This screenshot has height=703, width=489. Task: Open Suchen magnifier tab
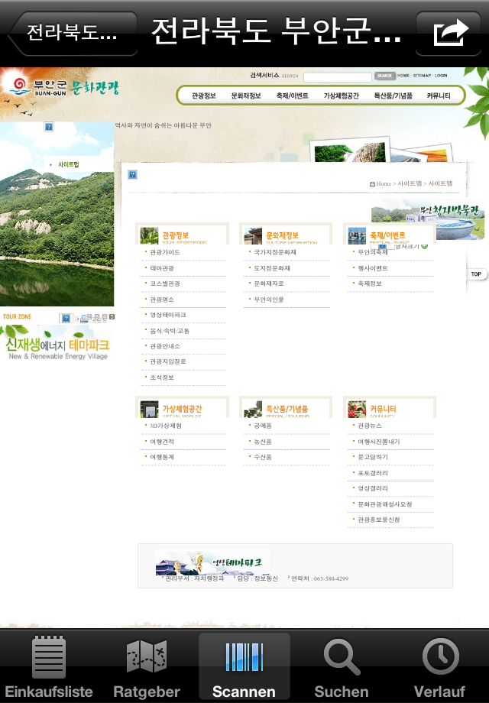point(342,667)
